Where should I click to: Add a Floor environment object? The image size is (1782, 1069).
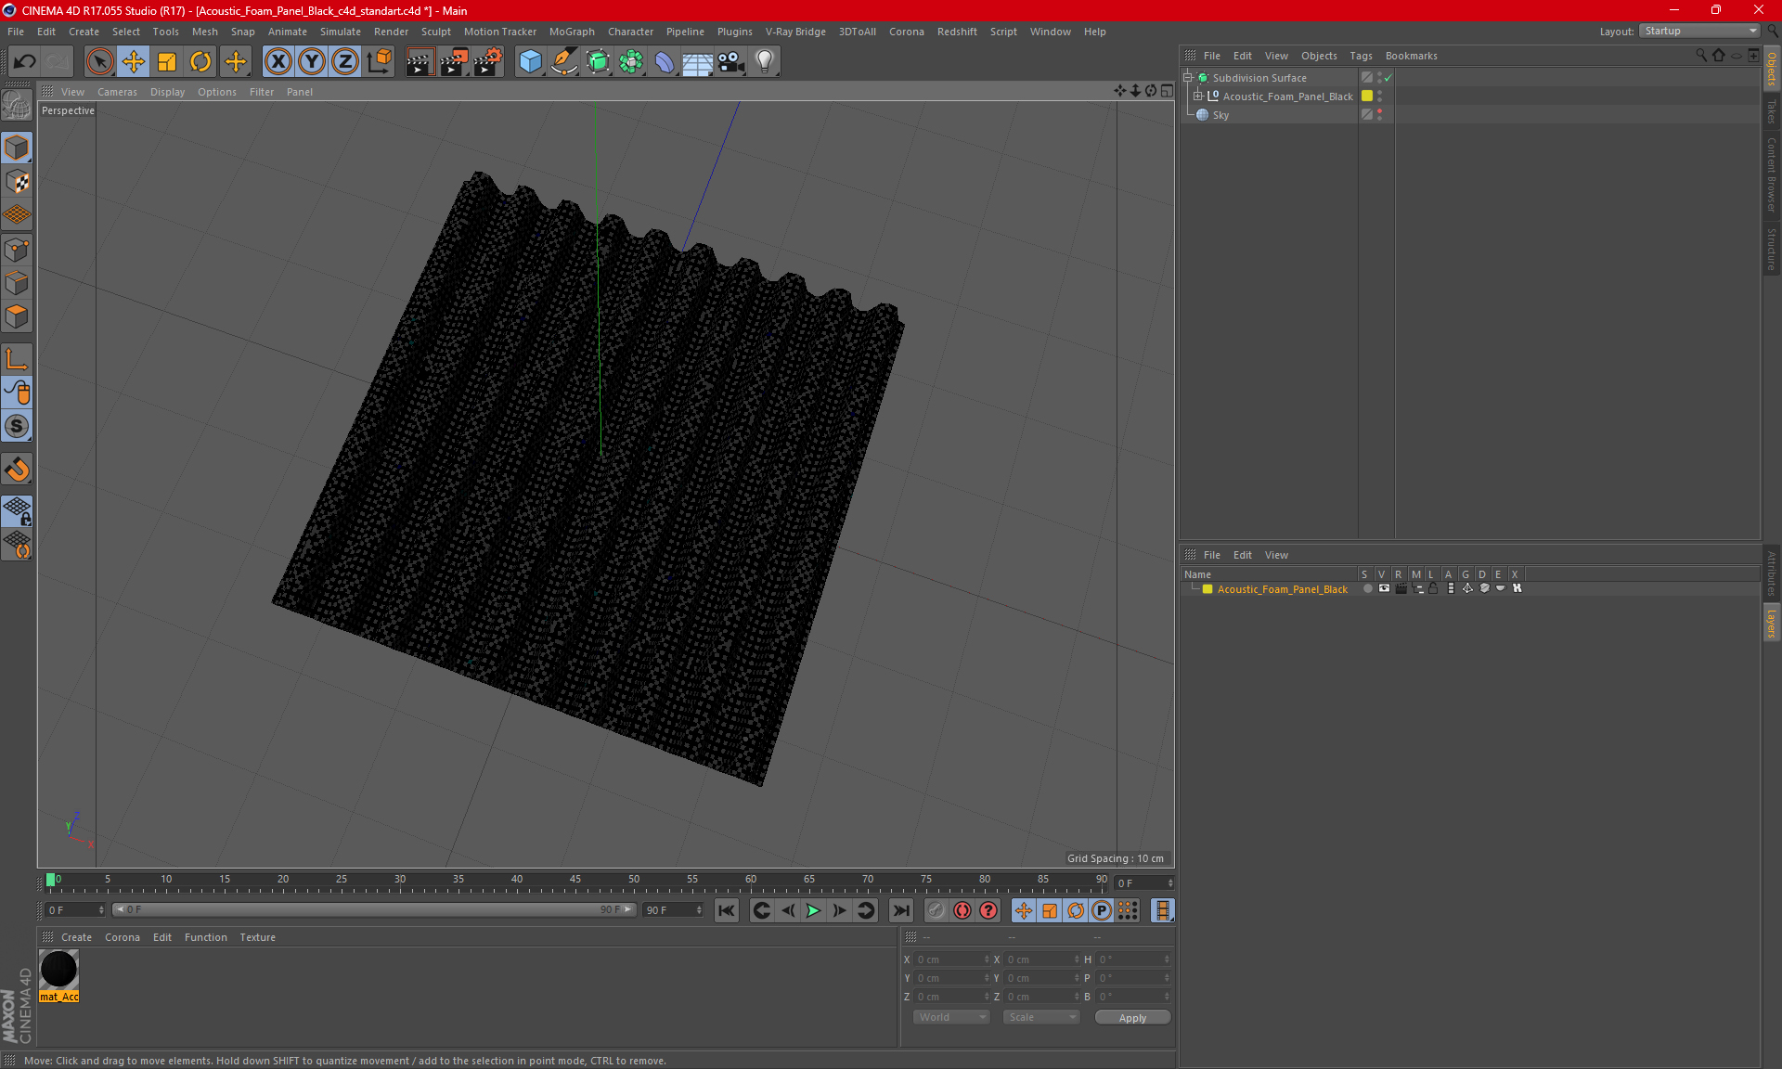pyautogui.click(x=698, y=62)
